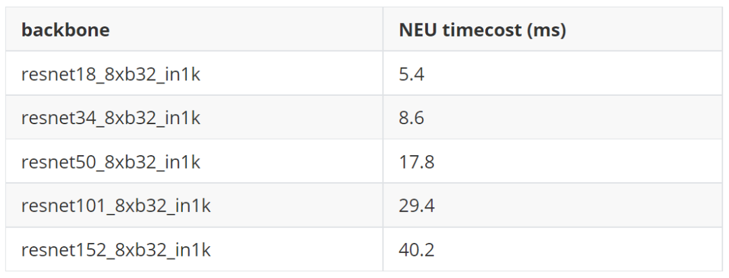Click the NEU word in header

coord(418,30)
